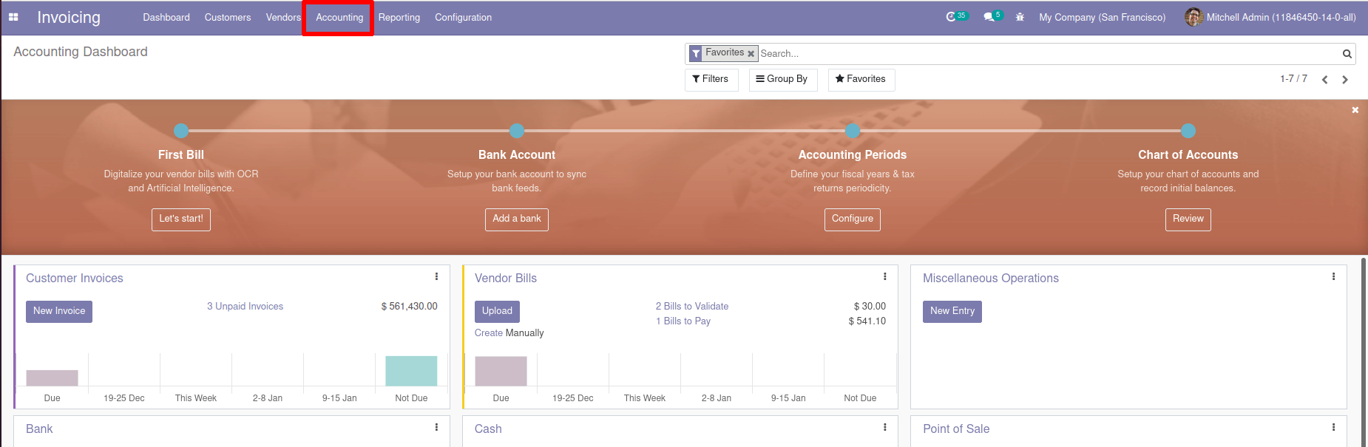This screenshot has width=1368, height=447.
Task: Open Mitchell Admin user menu
Action: tap(1270, 17)
